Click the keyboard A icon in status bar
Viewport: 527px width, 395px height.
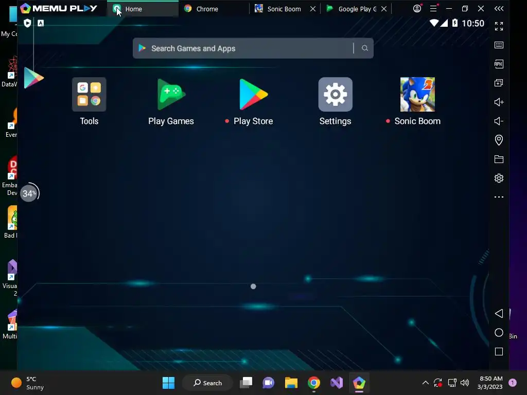pyautogui.click(x=41, y=23)
